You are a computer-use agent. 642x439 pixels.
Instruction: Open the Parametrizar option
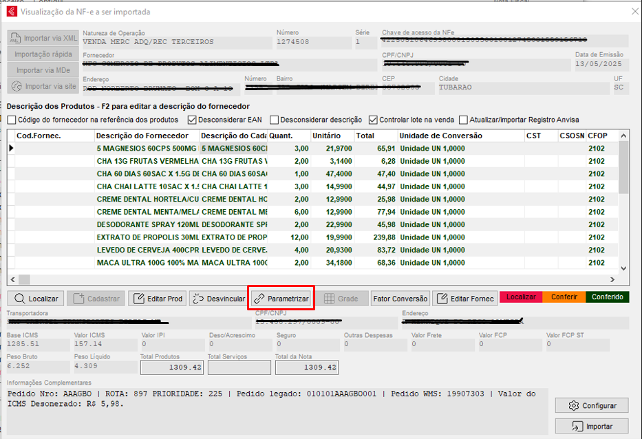coord(281,299)
